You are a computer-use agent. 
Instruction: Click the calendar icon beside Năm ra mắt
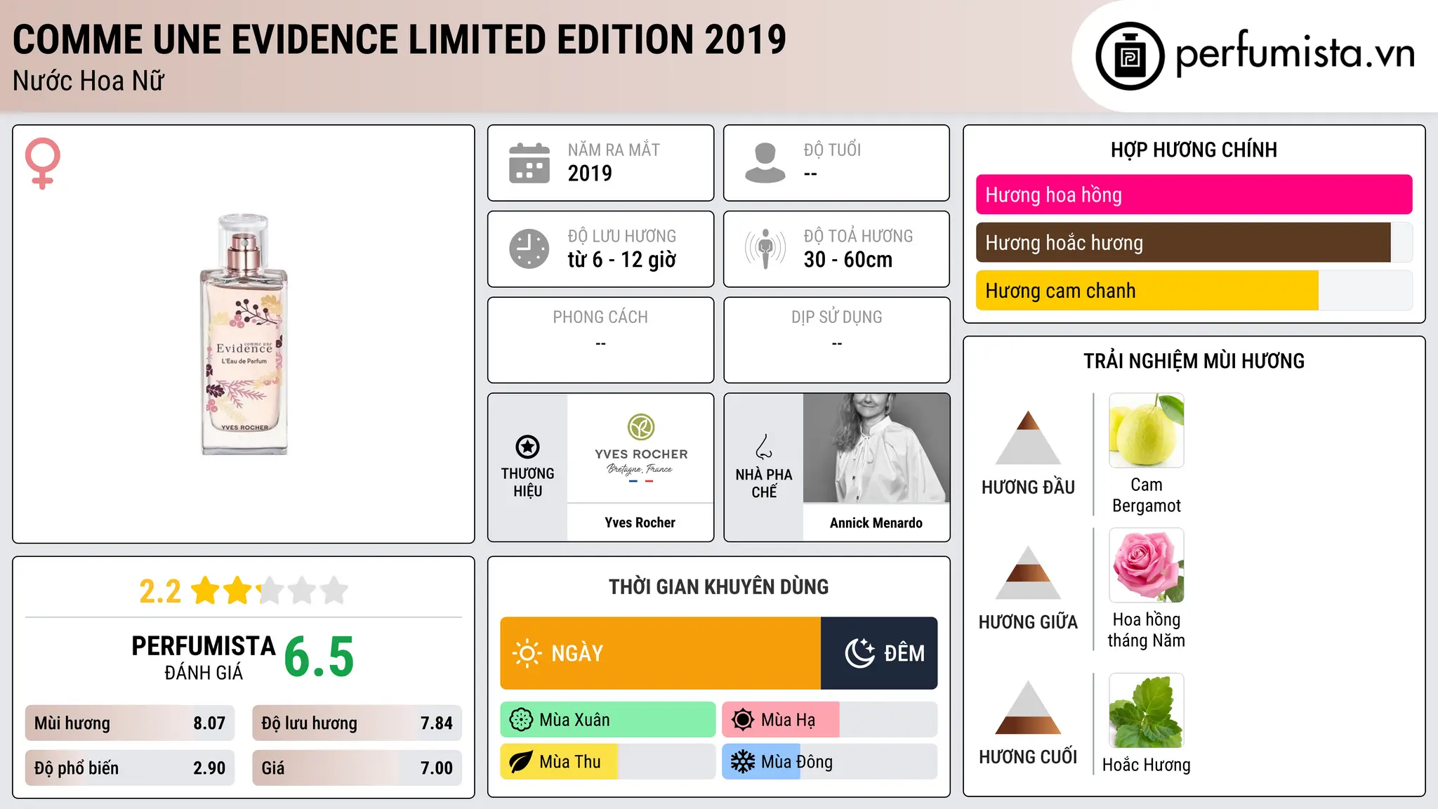[x=529, y=163]
